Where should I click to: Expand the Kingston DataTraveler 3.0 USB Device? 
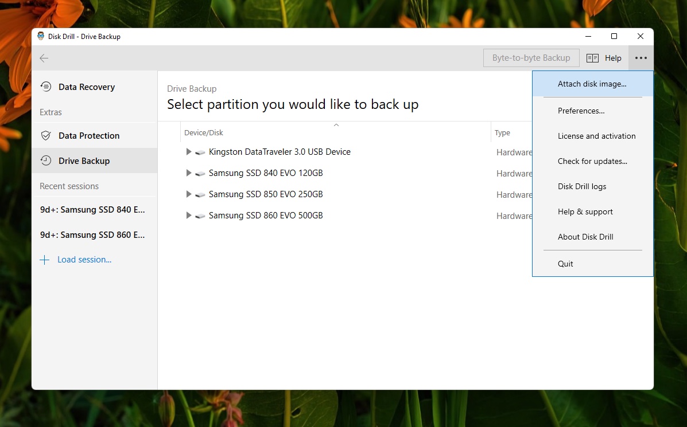point(188,152)
